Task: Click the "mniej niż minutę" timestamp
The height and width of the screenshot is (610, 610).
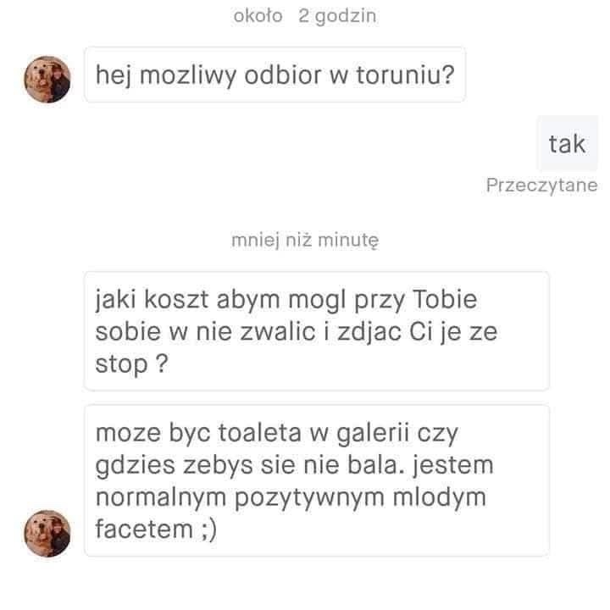Action: (x=305, y=240)
